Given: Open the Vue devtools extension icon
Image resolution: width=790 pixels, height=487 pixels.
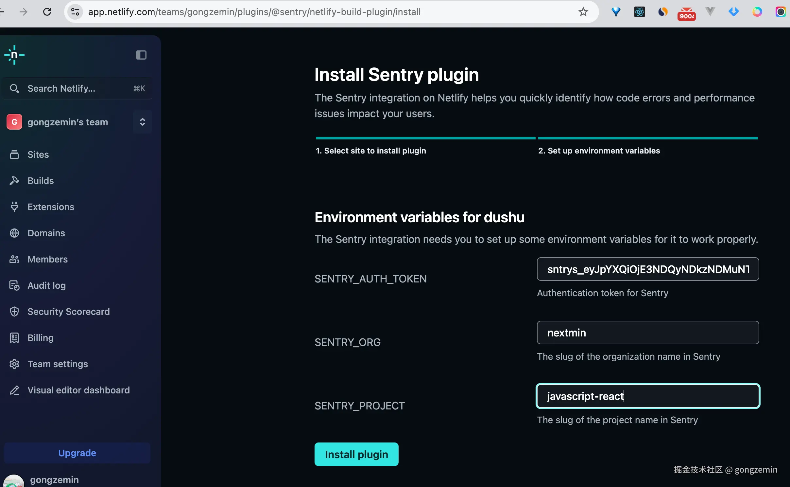Looking at the screenshot, I should pyautogui.click(x=710, y=12).
